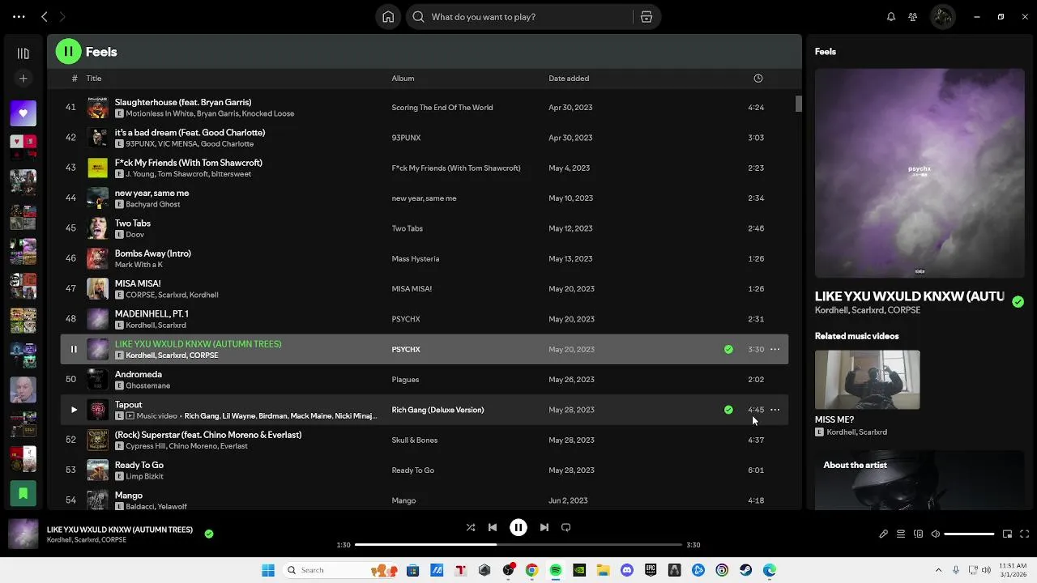Open Your Episodes green bookmark playlist
The image size is (1037, 583).
pos(23,493)
